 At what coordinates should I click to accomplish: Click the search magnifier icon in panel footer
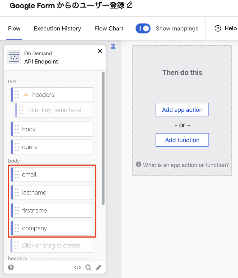click(88, 267)
